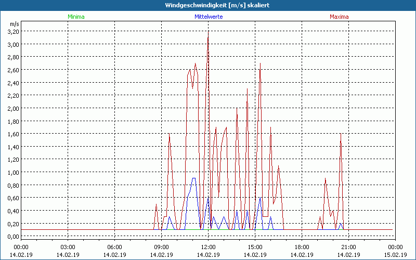Click the blue mean peak near 11:00
This screenshot has width=416, height=260.
tap(194, 178)
